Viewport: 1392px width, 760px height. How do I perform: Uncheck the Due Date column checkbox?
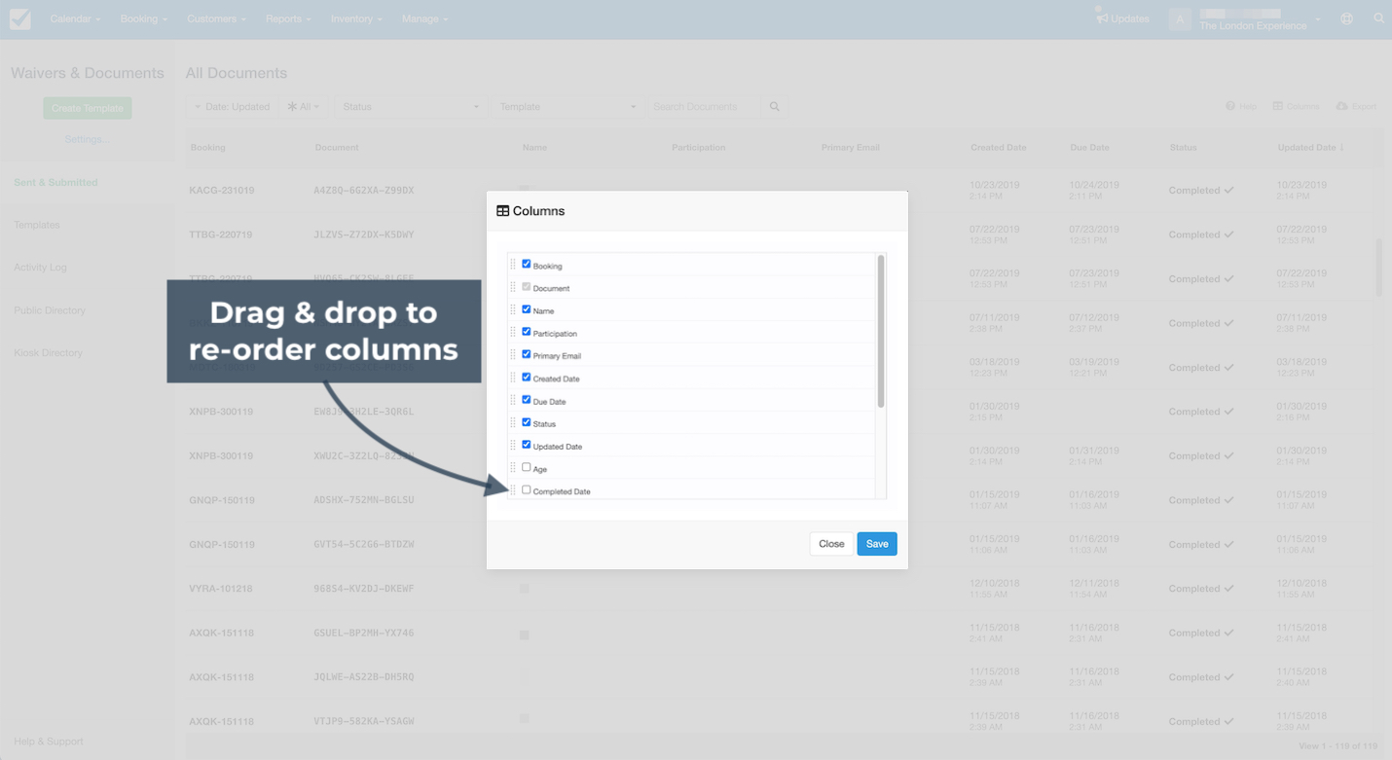coord(527,399)
